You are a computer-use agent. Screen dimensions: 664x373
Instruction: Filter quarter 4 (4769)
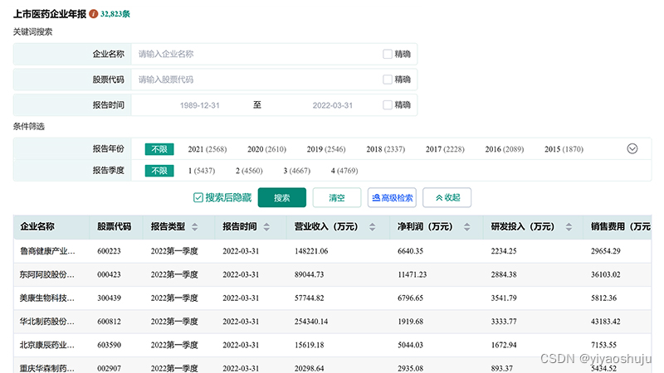[344, 171]
